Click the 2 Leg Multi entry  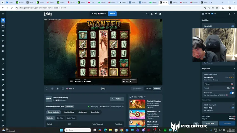[219, 26]
